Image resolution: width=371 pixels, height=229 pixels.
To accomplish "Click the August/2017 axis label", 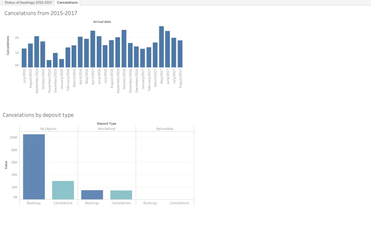I will pyautogui.click(x=180, y=78).
